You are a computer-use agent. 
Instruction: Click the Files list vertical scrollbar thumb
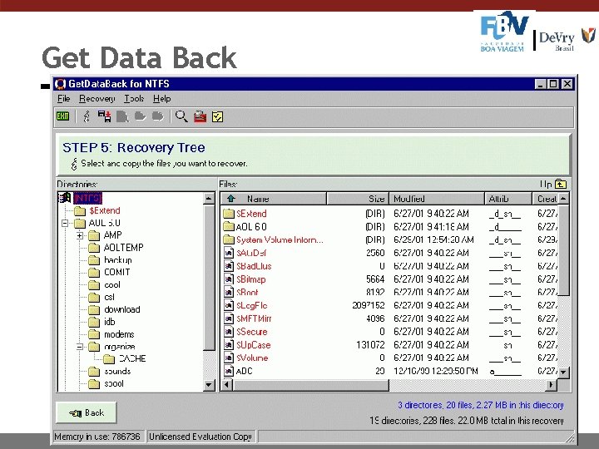(x=564, y=250)
